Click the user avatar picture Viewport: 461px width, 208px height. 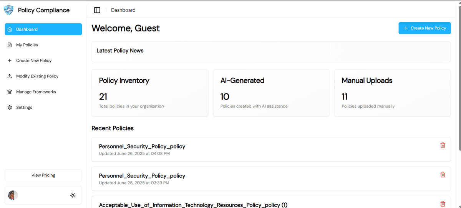(x=13, y=195)
